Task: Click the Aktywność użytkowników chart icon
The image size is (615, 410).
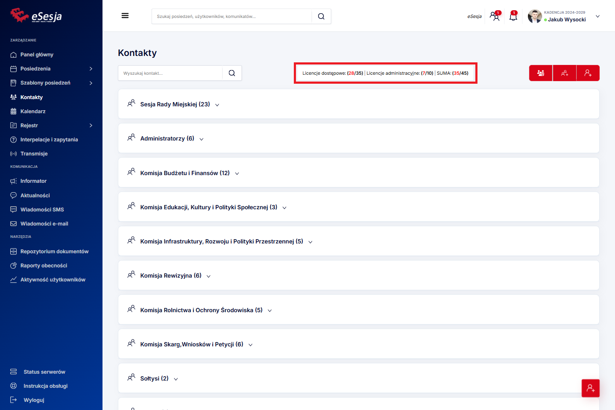Action: 13,280
